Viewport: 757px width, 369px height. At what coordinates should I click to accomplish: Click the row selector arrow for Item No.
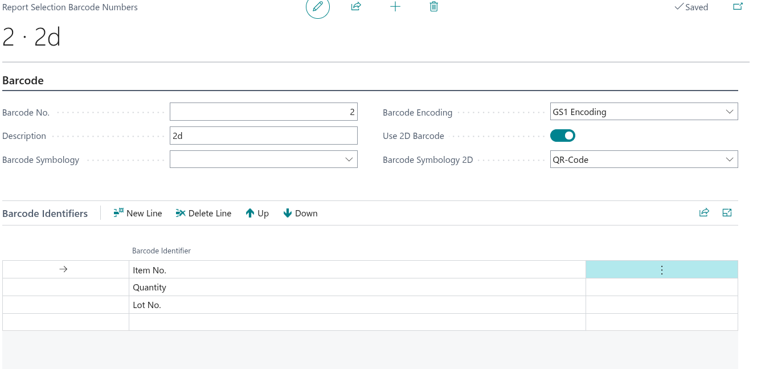point(64,269)
